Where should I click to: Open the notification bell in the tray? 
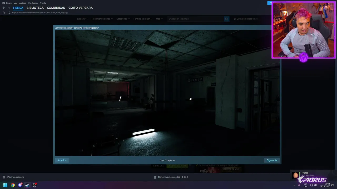pos(333,185)
